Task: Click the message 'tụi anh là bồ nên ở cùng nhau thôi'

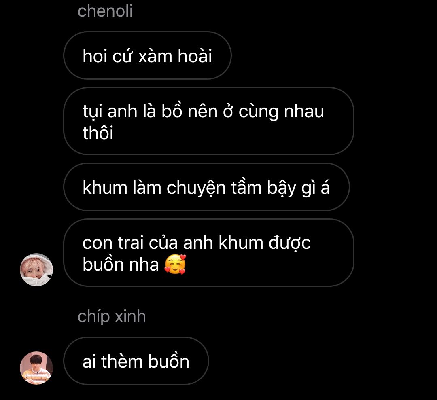Action: click(209, 121)
